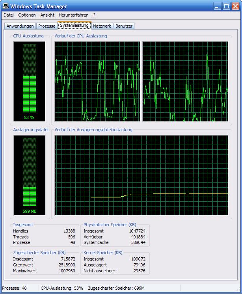Click the 'Kernel-Speicher (KB)' heading
This screenshot has height=294, width=242.
click(x=103, y=253)
